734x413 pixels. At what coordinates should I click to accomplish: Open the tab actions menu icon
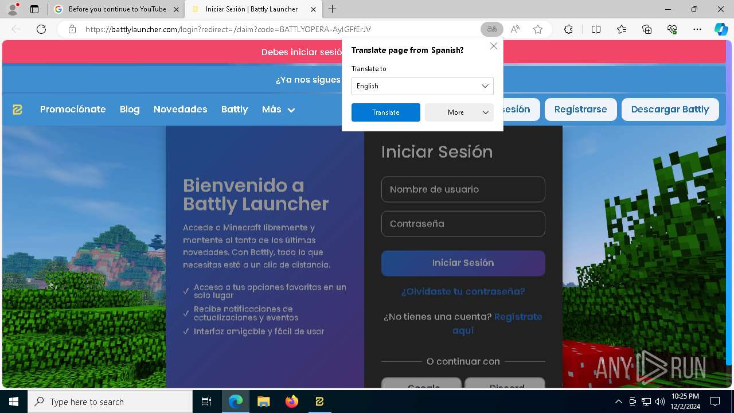[34, 9]
